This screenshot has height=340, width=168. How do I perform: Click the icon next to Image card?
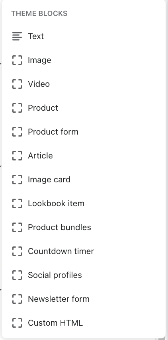tap(17, 180)
